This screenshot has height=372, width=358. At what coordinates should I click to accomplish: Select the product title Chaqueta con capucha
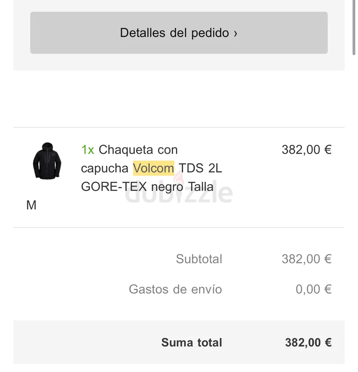tap(129, 159)
